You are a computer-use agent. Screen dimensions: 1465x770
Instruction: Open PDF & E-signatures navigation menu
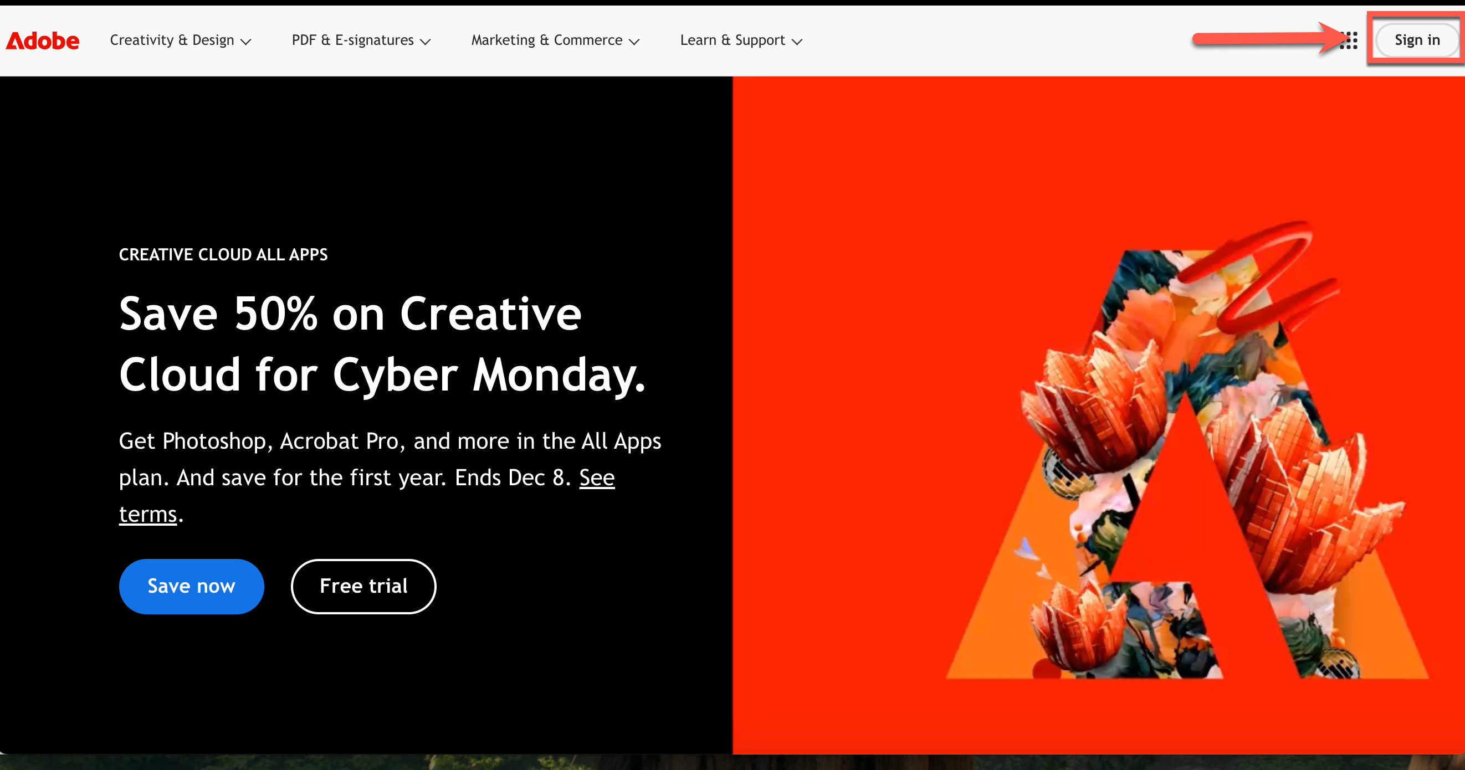(360, 40)
